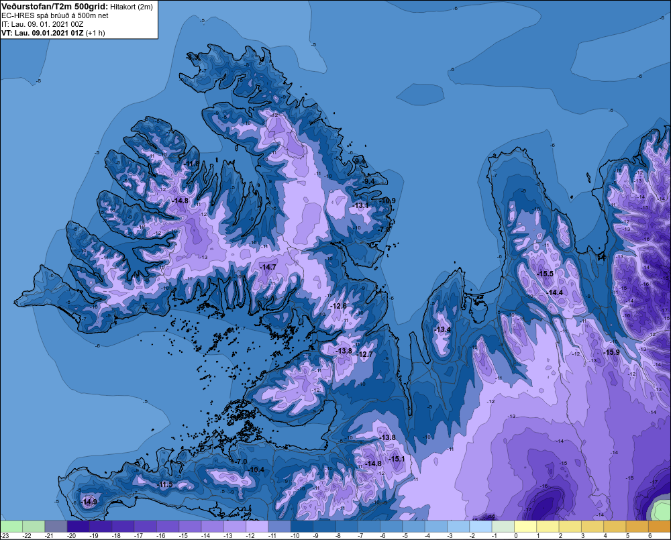Select the orange swatch above legend value 6
This screenshot has width=671, height=540.
tap(659, 526)
